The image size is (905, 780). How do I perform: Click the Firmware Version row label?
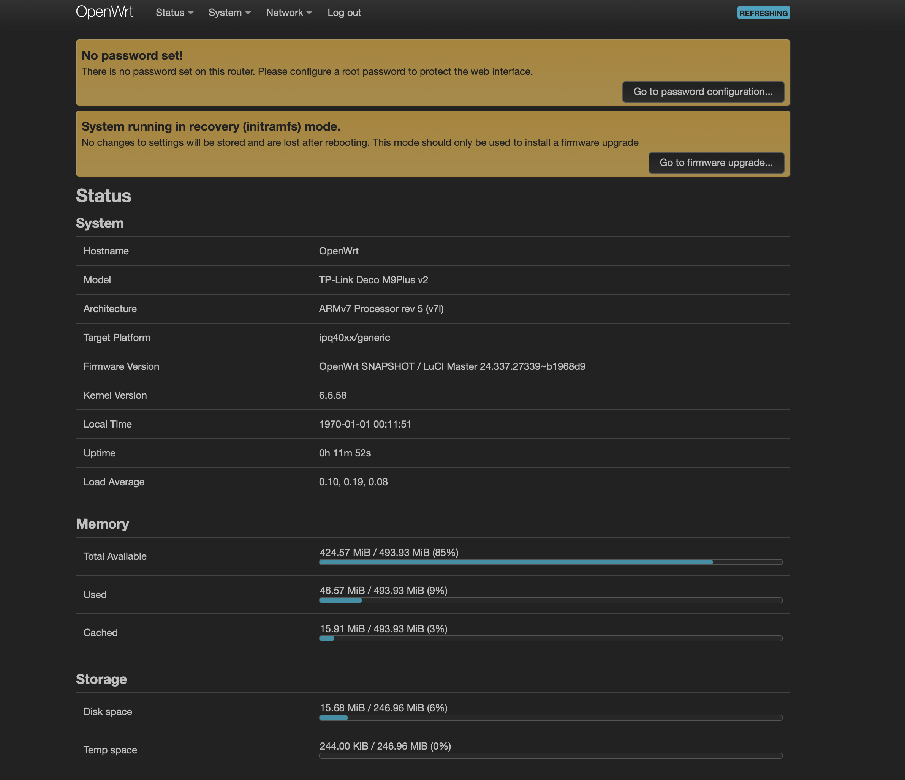pyautogui.click(x=122, y=366)
